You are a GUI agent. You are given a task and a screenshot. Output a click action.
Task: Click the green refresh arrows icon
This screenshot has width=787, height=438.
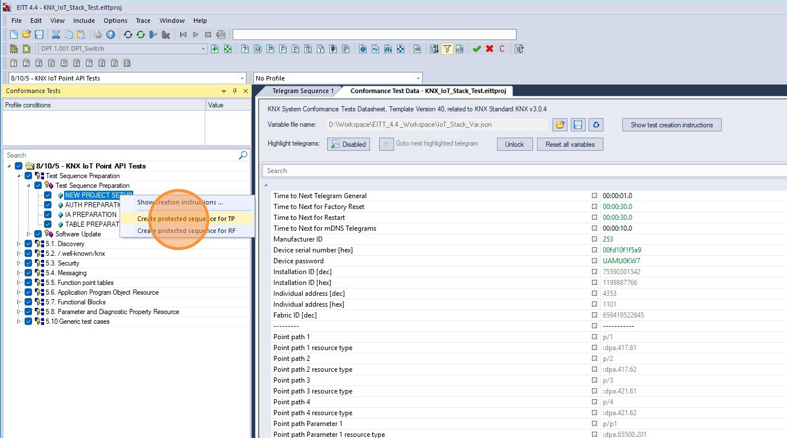click(x=140, y=34)
